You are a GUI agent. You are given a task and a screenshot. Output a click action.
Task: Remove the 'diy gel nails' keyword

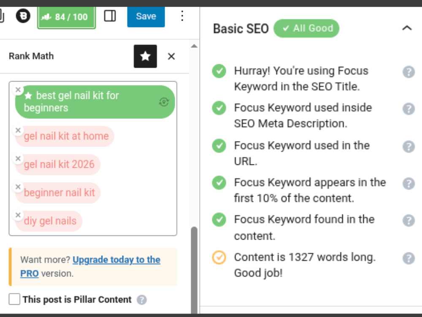[x=18, y=215]
